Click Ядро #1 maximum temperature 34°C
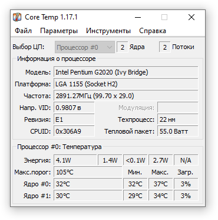This screenshot has width=218, height=220. [x=161, y=196]
